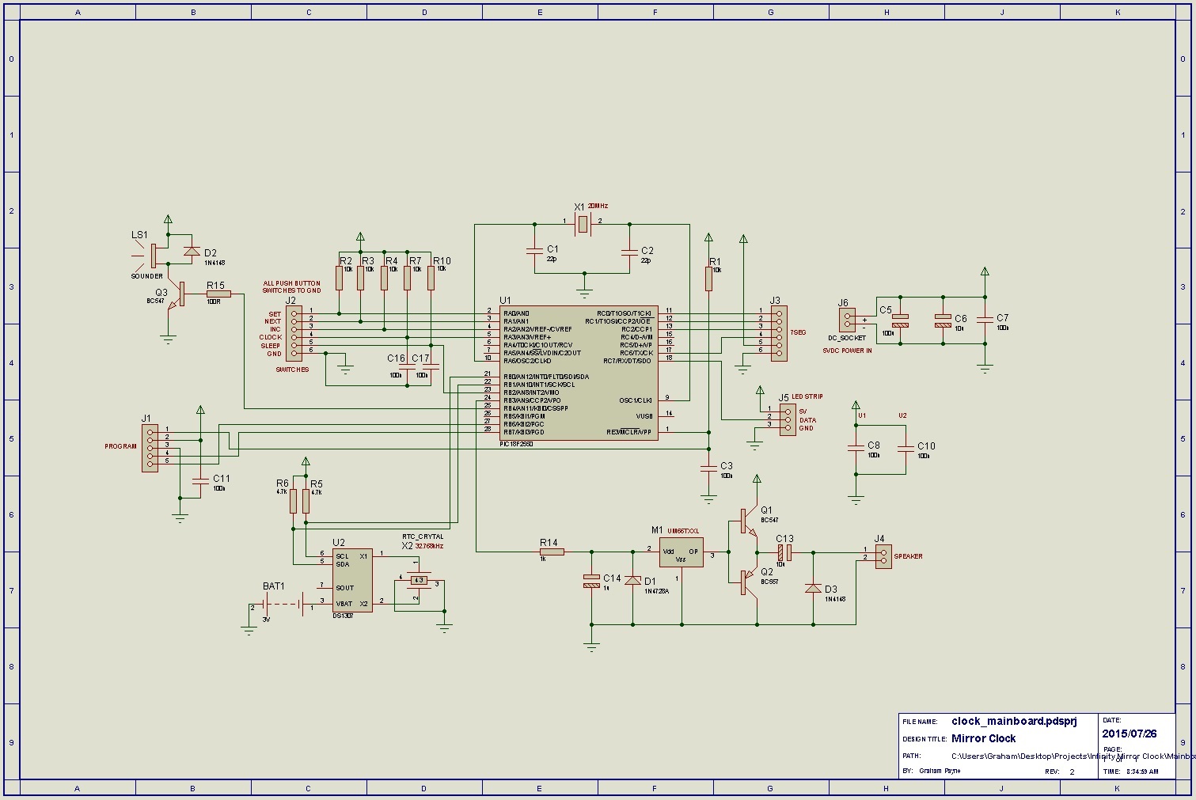Select the time 8:34:59 AM
Screen dimensions: 1196x800
tap(1142, 771)
